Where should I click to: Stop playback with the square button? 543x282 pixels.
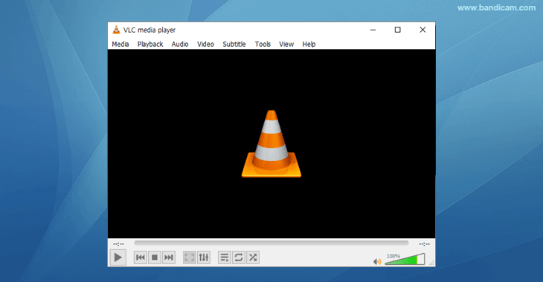[155, 258]
